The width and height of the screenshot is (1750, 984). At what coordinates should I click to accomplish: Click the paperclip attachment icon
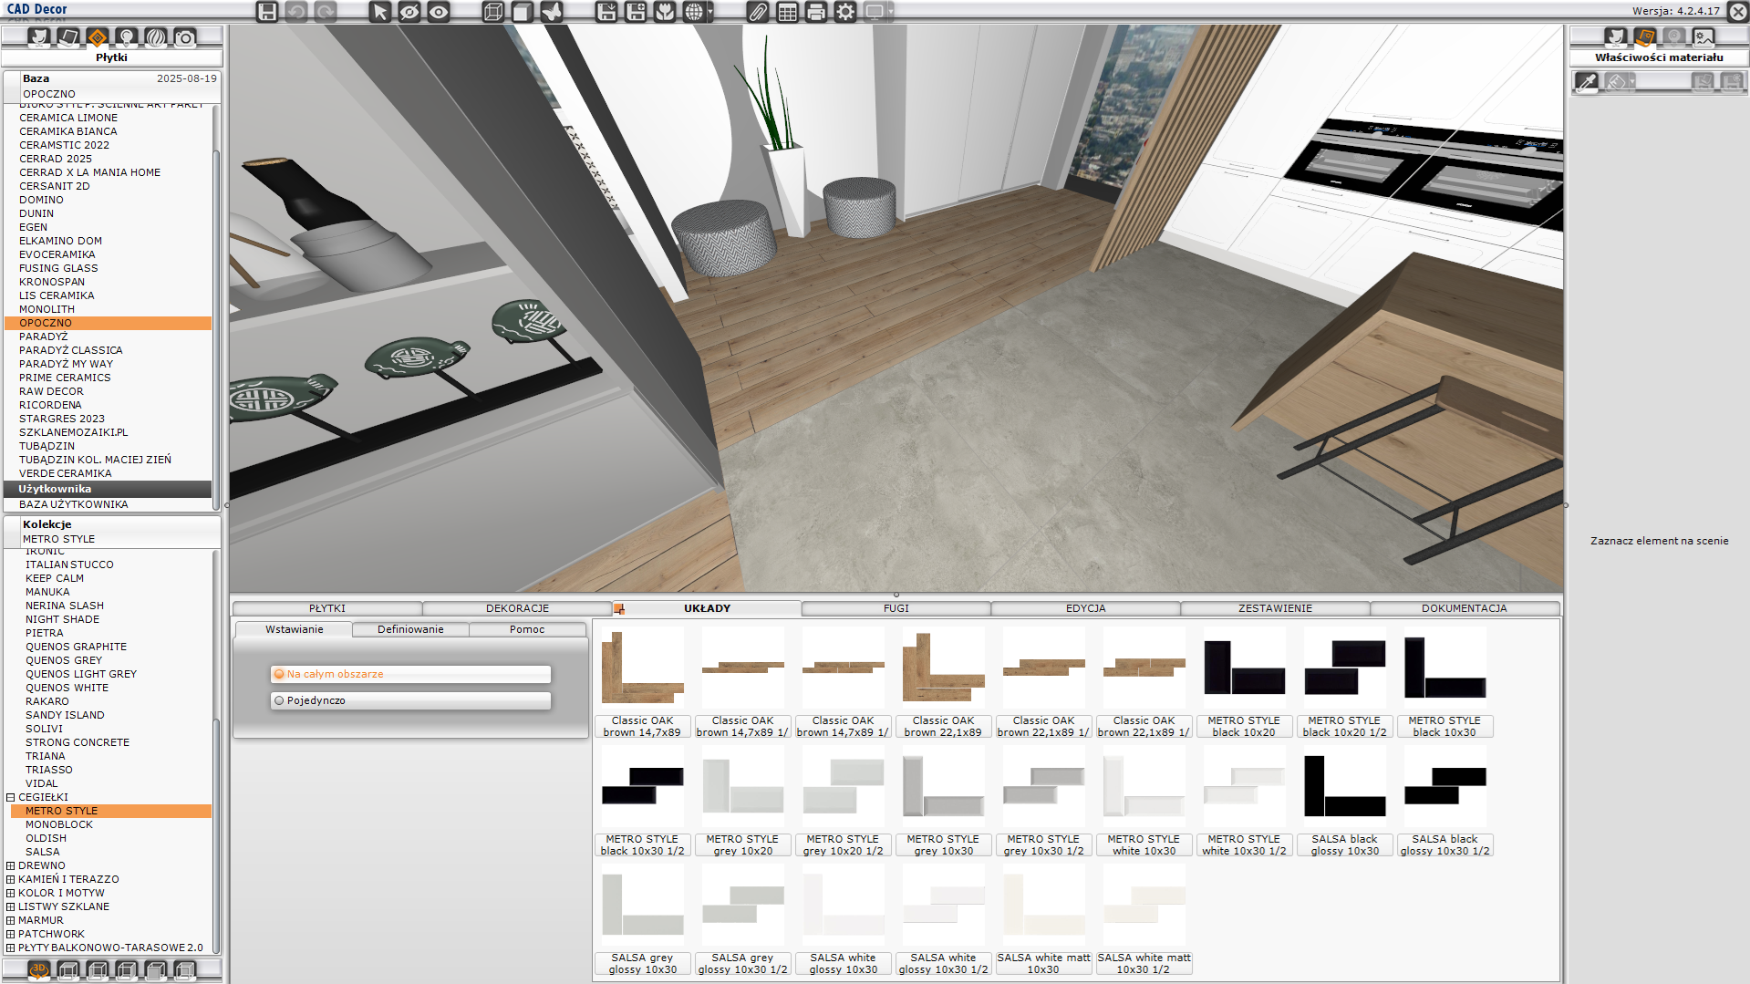point(758,12)
